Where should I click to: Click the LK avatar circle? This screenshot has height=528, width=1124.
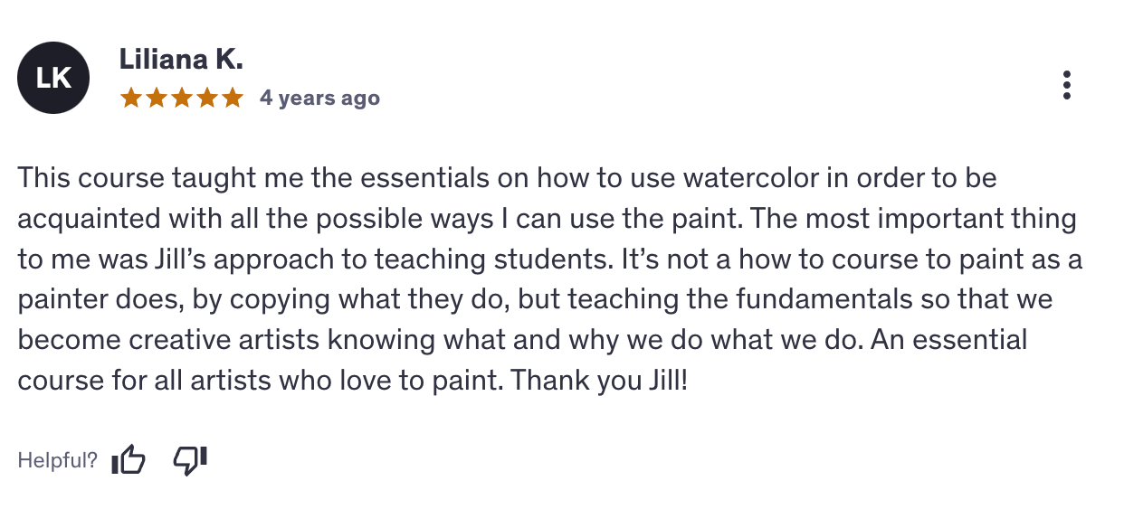click(x=53, y=79)
